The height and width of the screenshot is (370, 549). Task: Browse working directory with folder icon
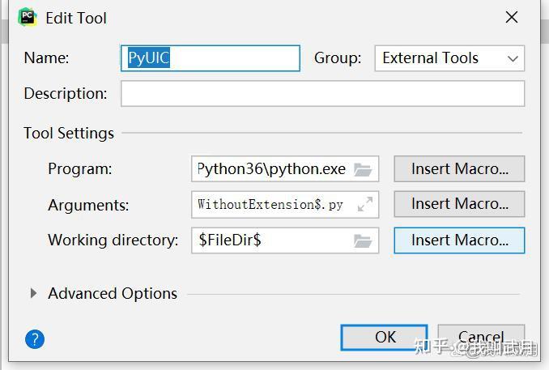tap(363, 240)
